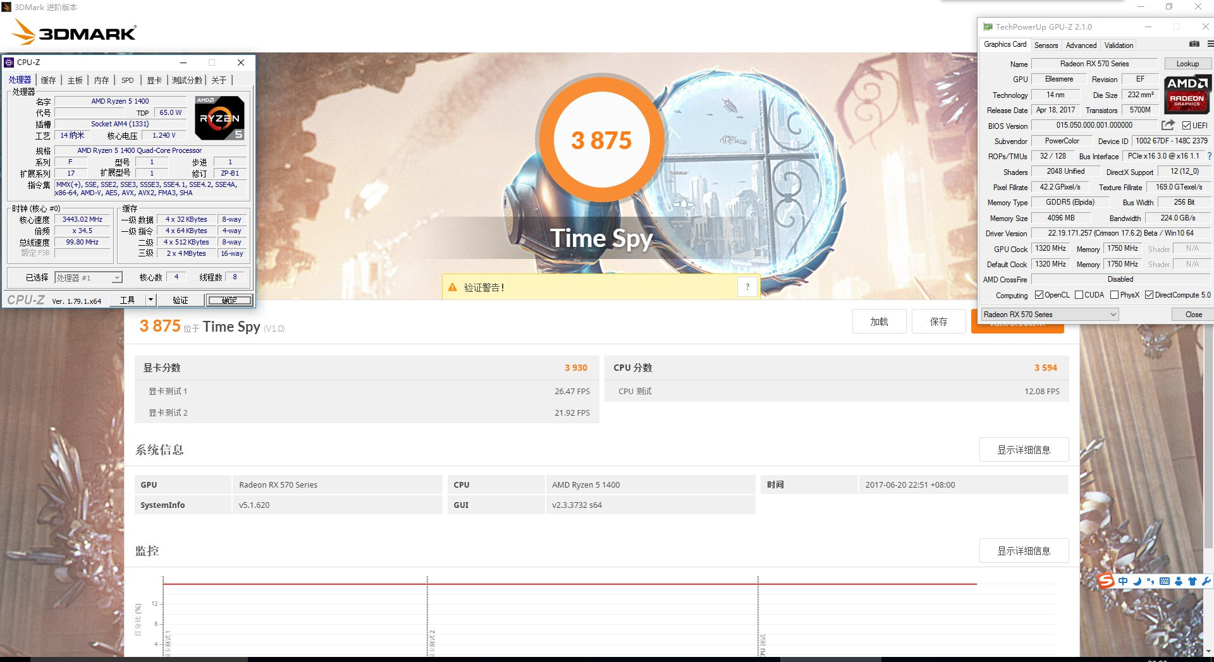Enable the CUDA checkbox in GPU-Z
The image size is (1214, 662).
tap(1079, 294)
